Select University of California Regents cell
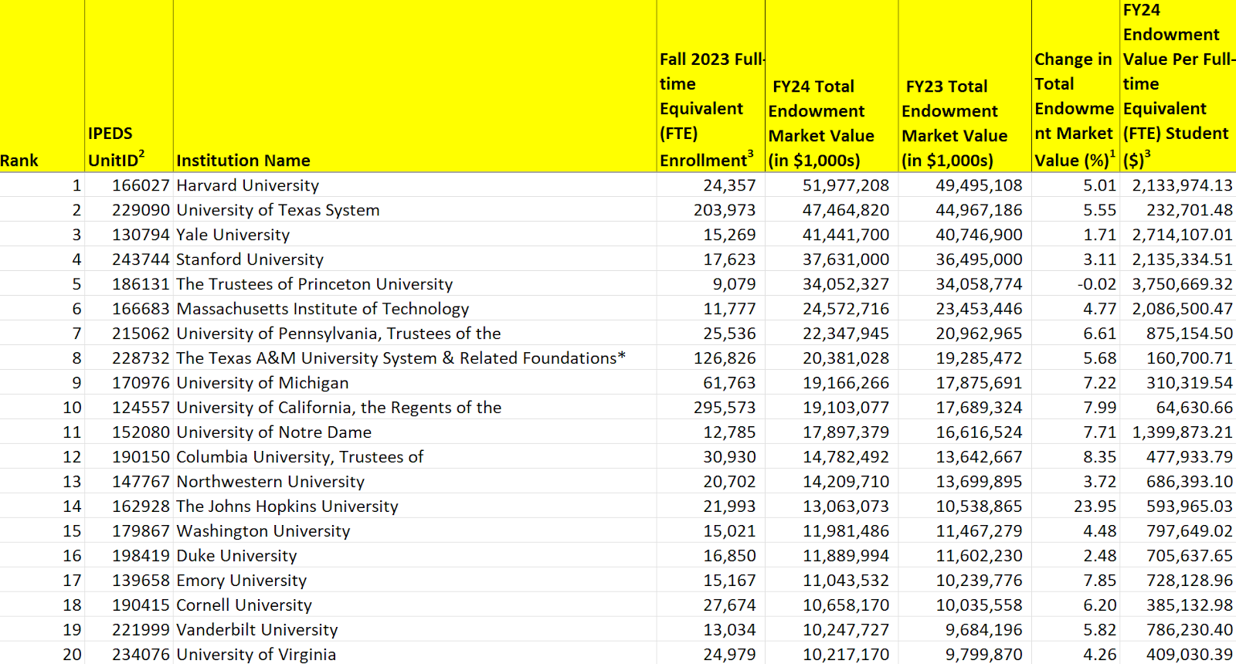Viewport: 1236px width, 664px height. pos(415,407)
